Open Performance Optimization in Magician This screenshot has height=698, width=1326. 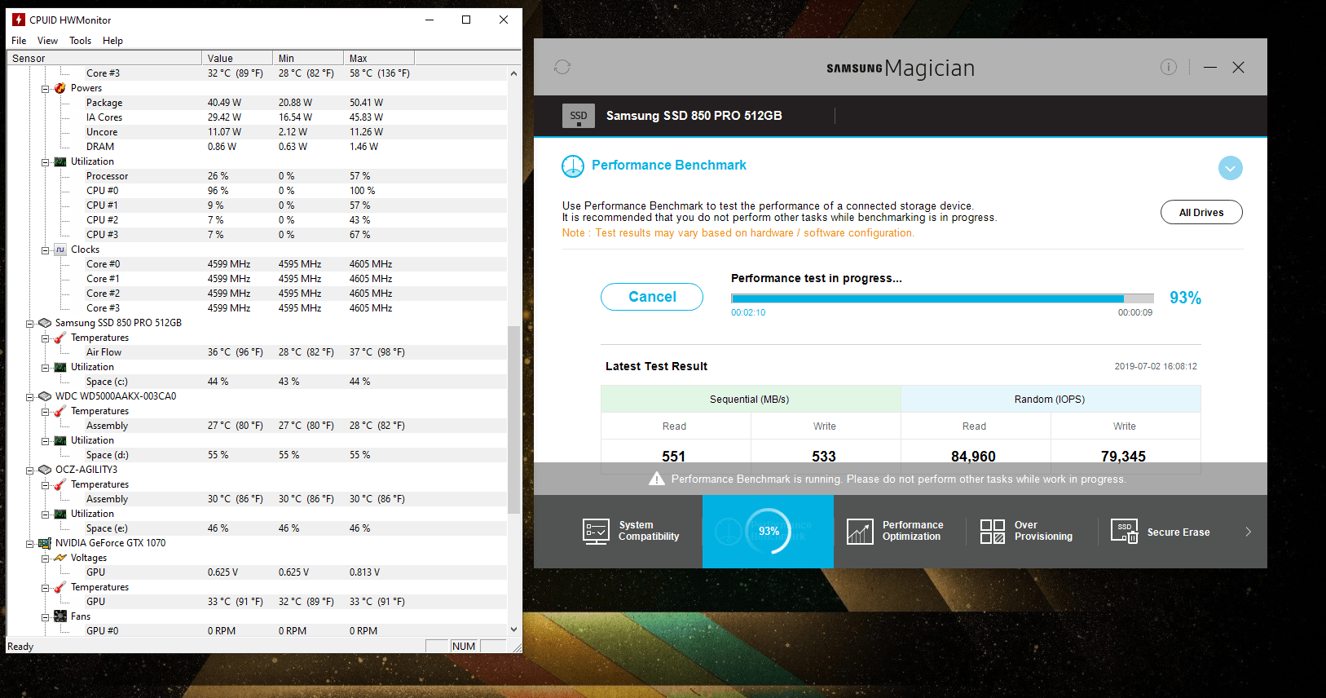point(896,532)
